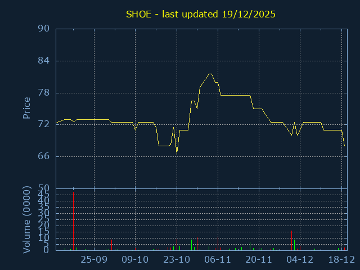Click the 'Price' y-axis label
This screenshot has height=270, width=360.
point(26,108)
